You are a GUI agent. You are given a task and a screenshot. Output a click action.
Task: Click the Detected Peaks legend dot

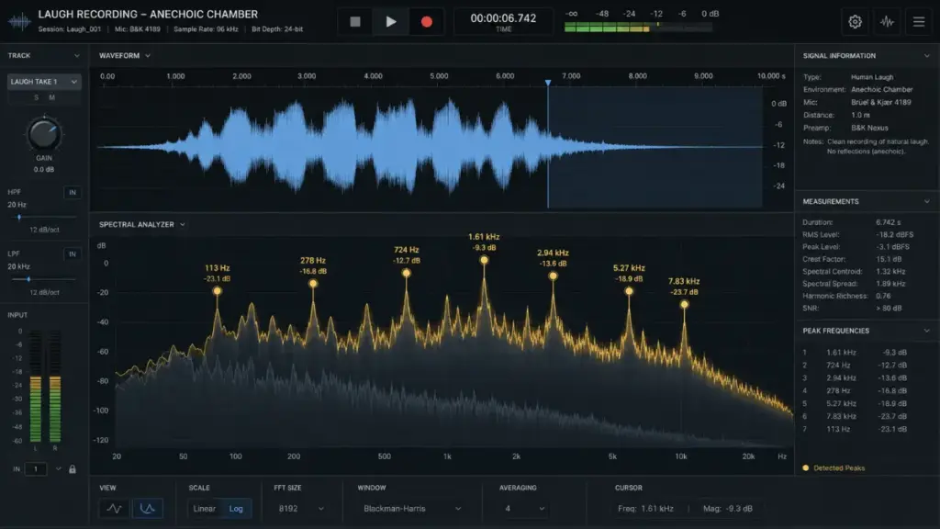coord(806,467)
